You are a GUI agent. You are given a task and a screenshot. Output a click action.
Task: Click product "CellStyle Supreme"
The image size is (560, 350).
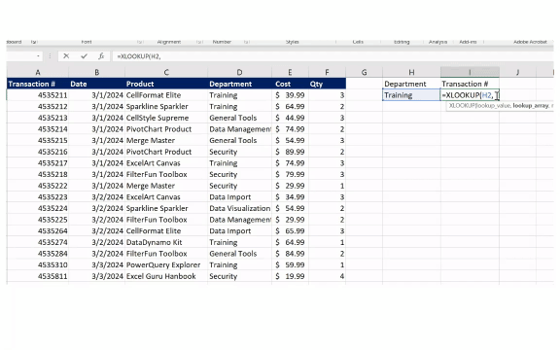point(166,118)
